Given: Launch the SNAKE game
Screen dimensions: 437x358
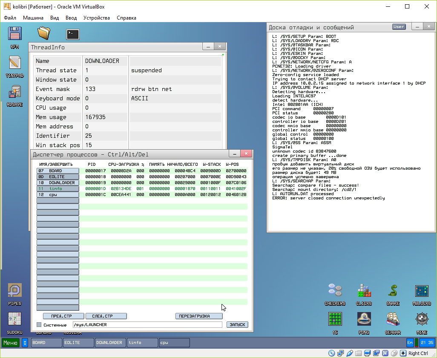Looking at the screenshot, I should pos(392,291).
